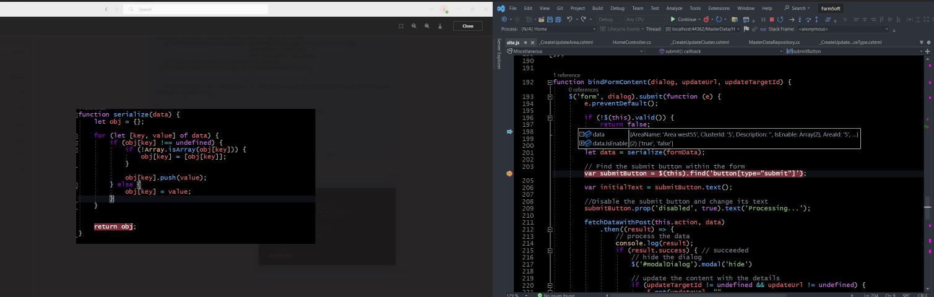Click the Undo arrow icon
The height and width of the screenshot is (297, 934).
pyautogui.click(x=569, y=19)
